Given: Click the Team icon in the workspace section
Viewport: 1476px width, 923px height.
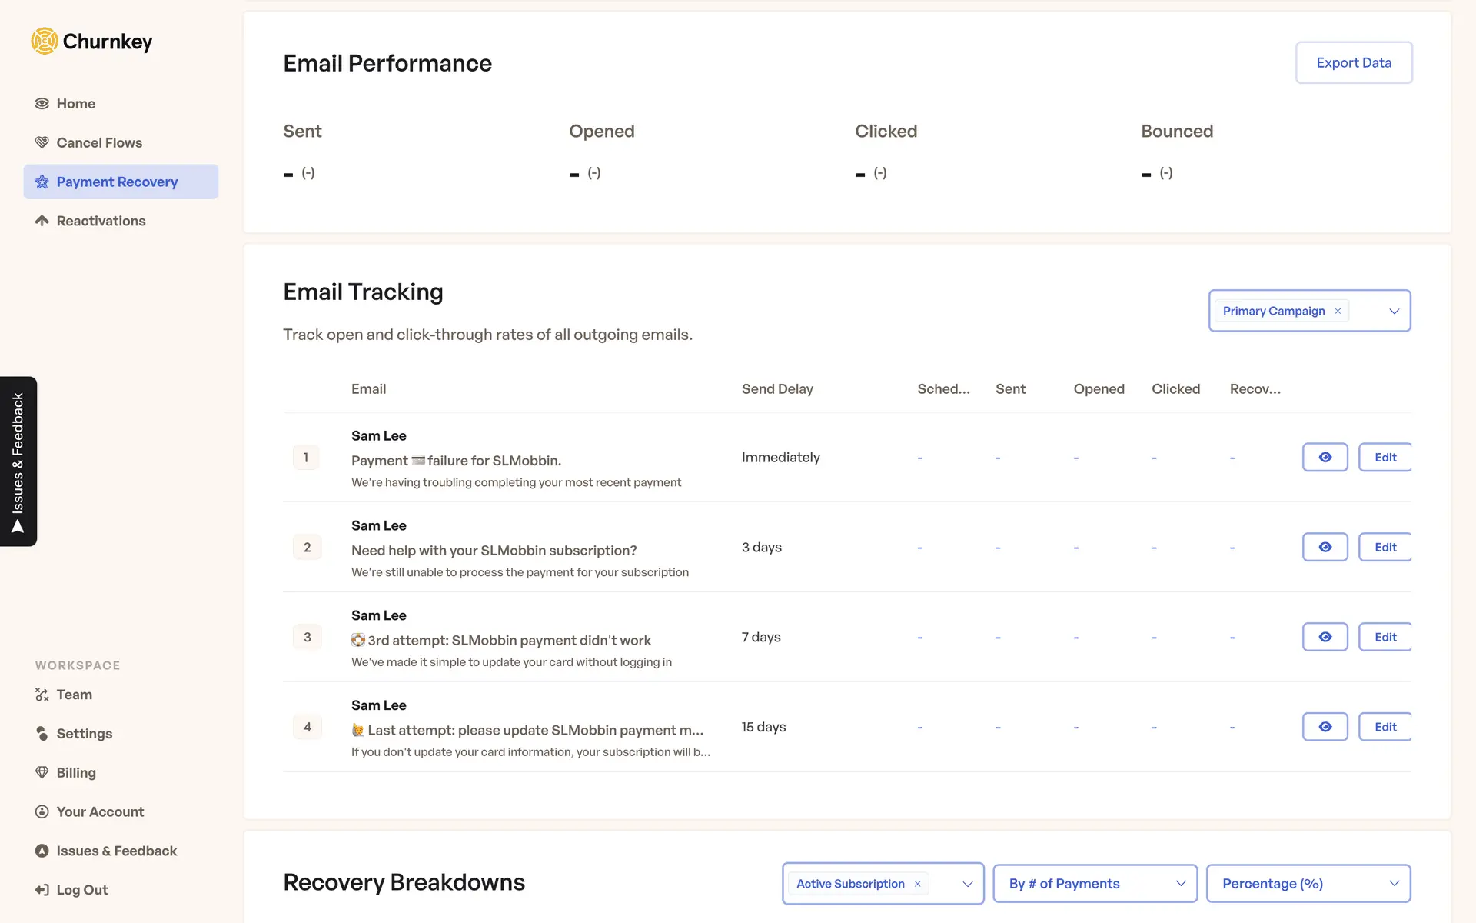Looking at the screenshot, I should pos(42,695).
